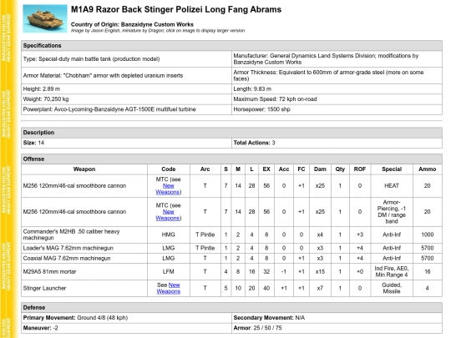The height and width of the screenshot is (338, 451).
Task: Click the Acc column header
Action: (x=284, y=169)
